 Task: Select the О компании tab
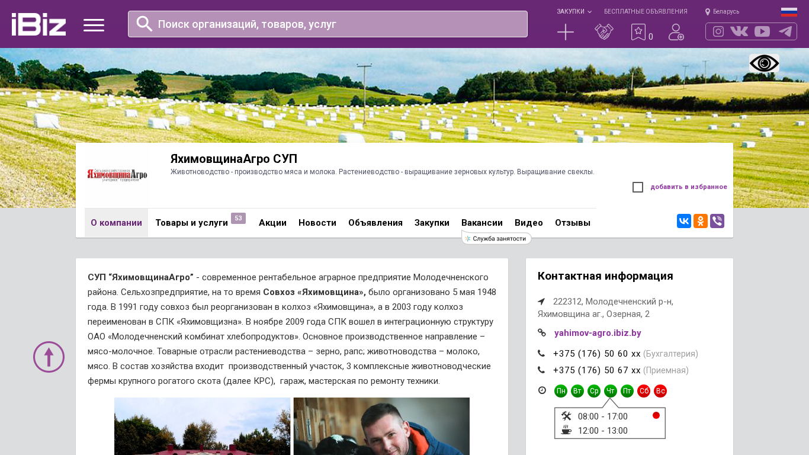[116, 223]
